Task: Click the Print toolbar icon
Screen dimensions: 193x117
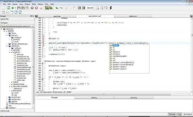Action: tap(41, 8)
